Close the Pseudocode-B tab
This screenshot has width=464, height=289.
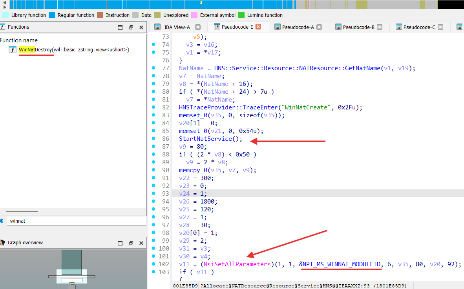380,27
